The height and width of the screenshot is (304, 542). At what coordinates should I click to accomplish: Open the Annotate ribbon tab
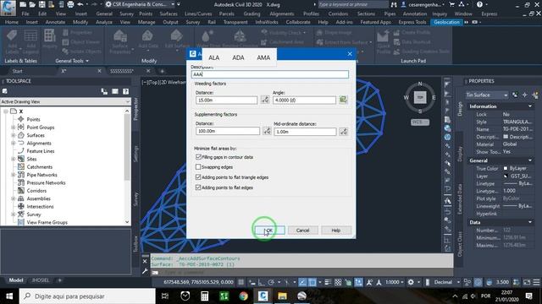tap(55, 22)
